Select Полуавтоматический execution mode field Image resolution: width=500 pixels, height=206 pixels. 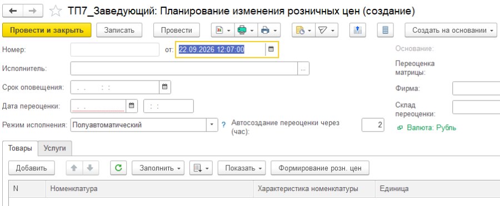coord(138,125)
